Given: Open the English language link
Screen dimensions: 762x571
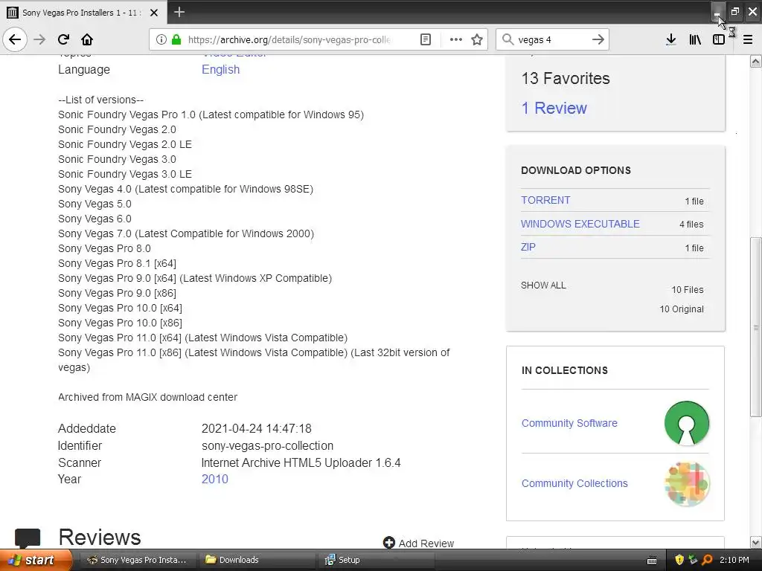Looking at the screenshot, I should tap(220, 69).
